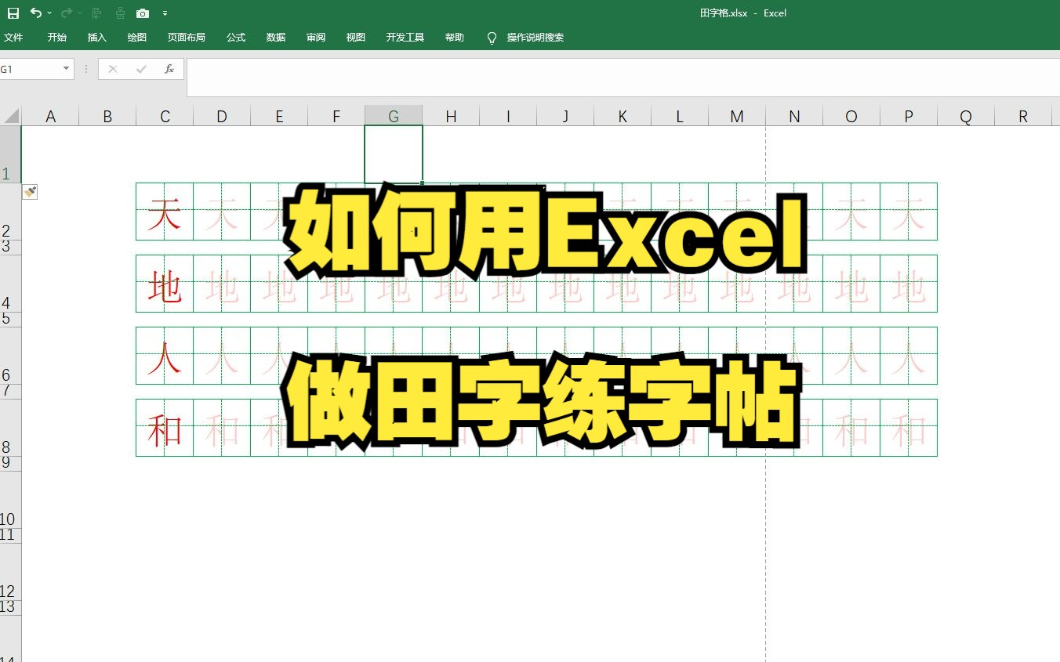Screen dimensions: 1060x662
Task: Expand the Name Box dropdown arrow
Action: point(67,69)
